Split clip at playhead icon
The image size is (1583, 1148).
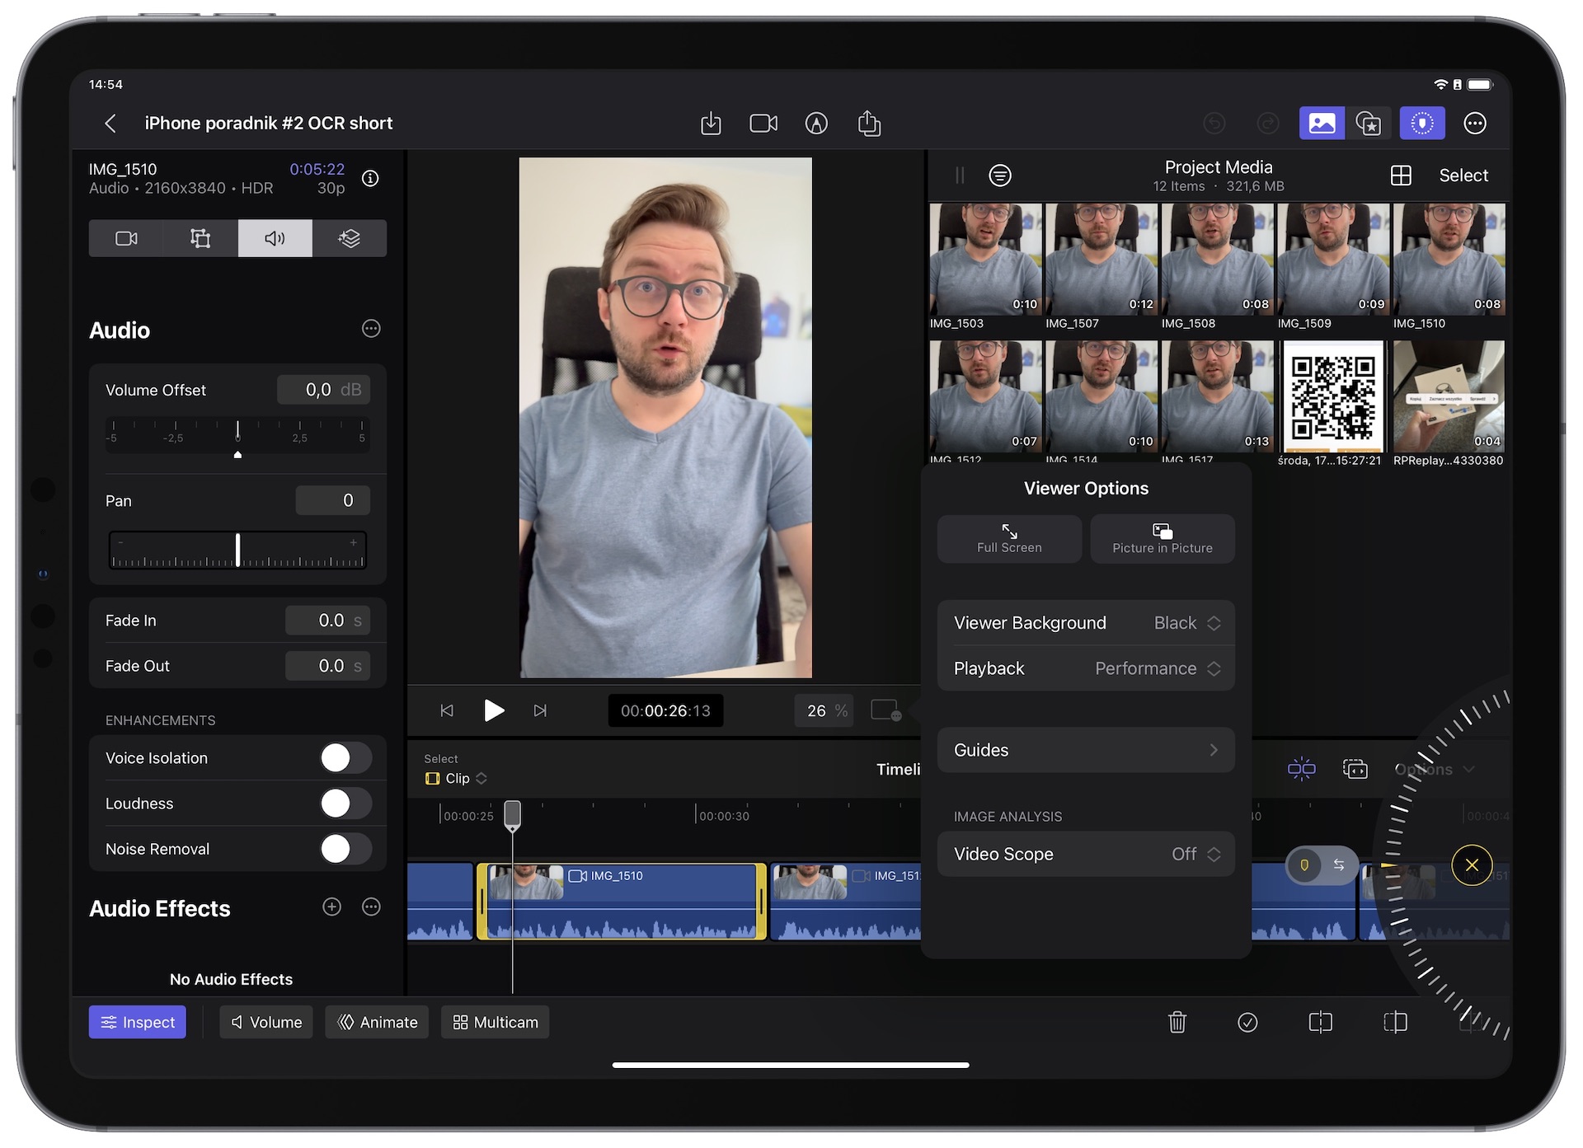[x=1320, y=1022]
